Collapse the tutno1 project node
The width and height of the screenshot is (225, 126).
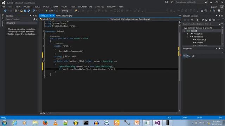click(185, 31)
